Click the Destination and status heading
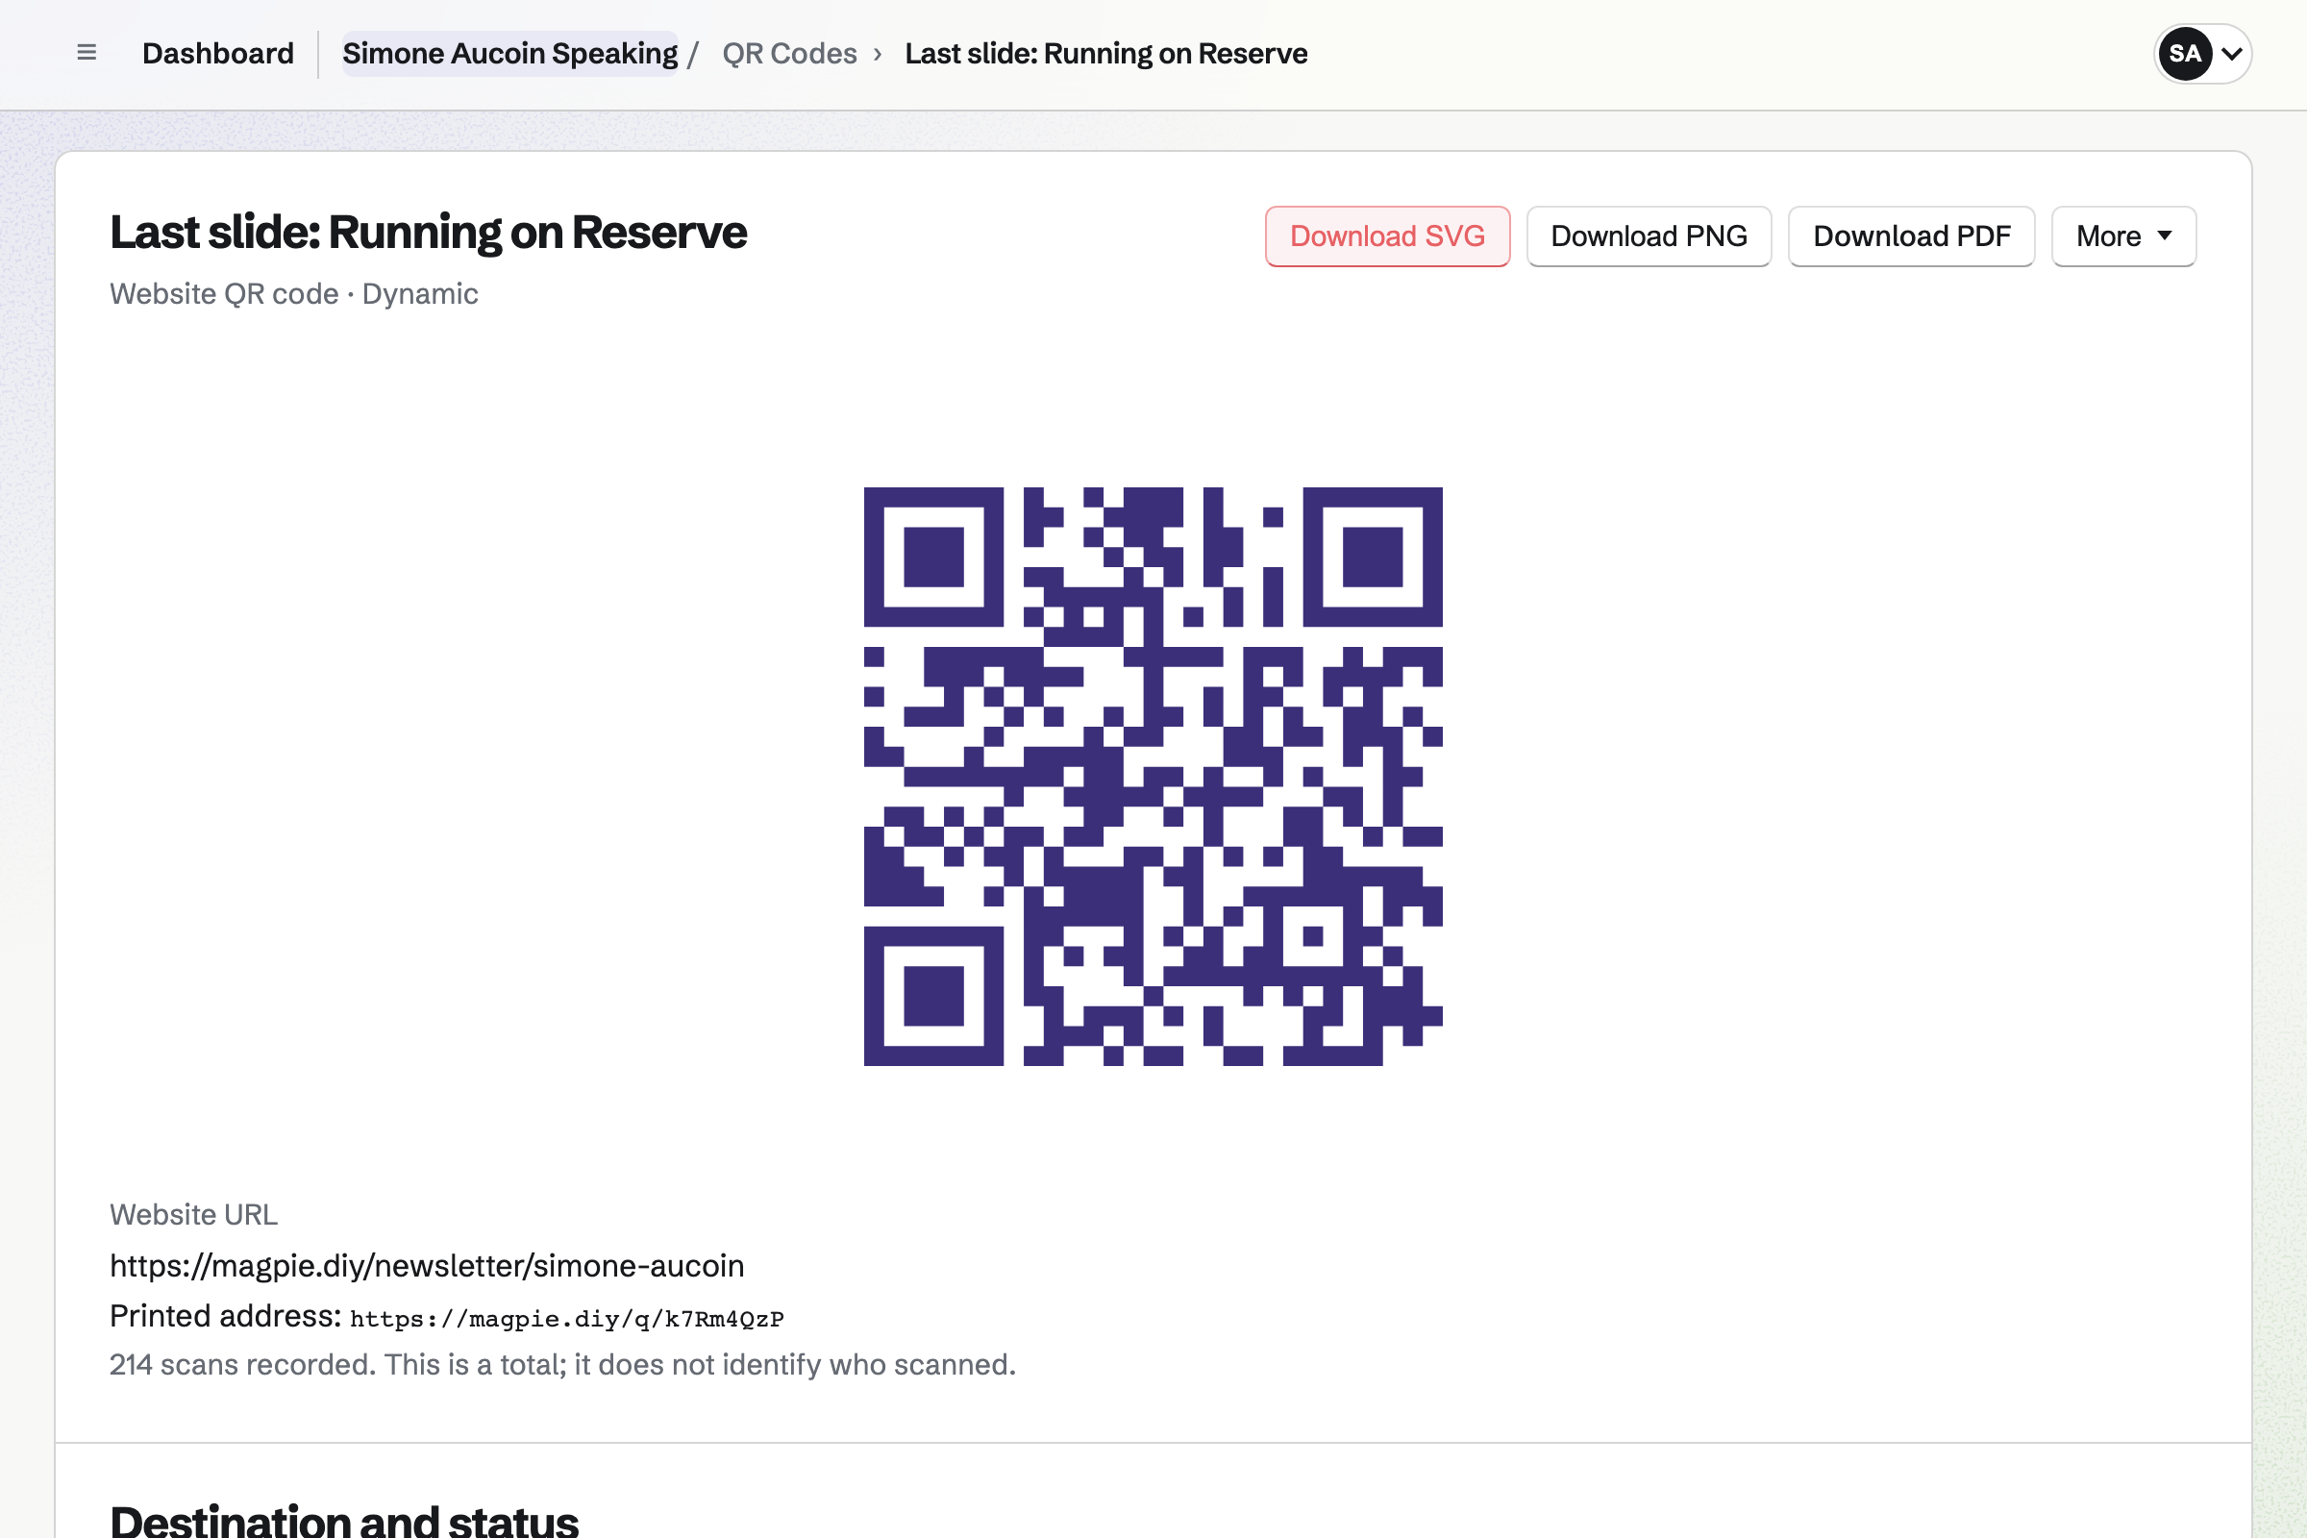Viewport: 2307px width, 1538px height. pyautogui.click(x=344, y=1520)
